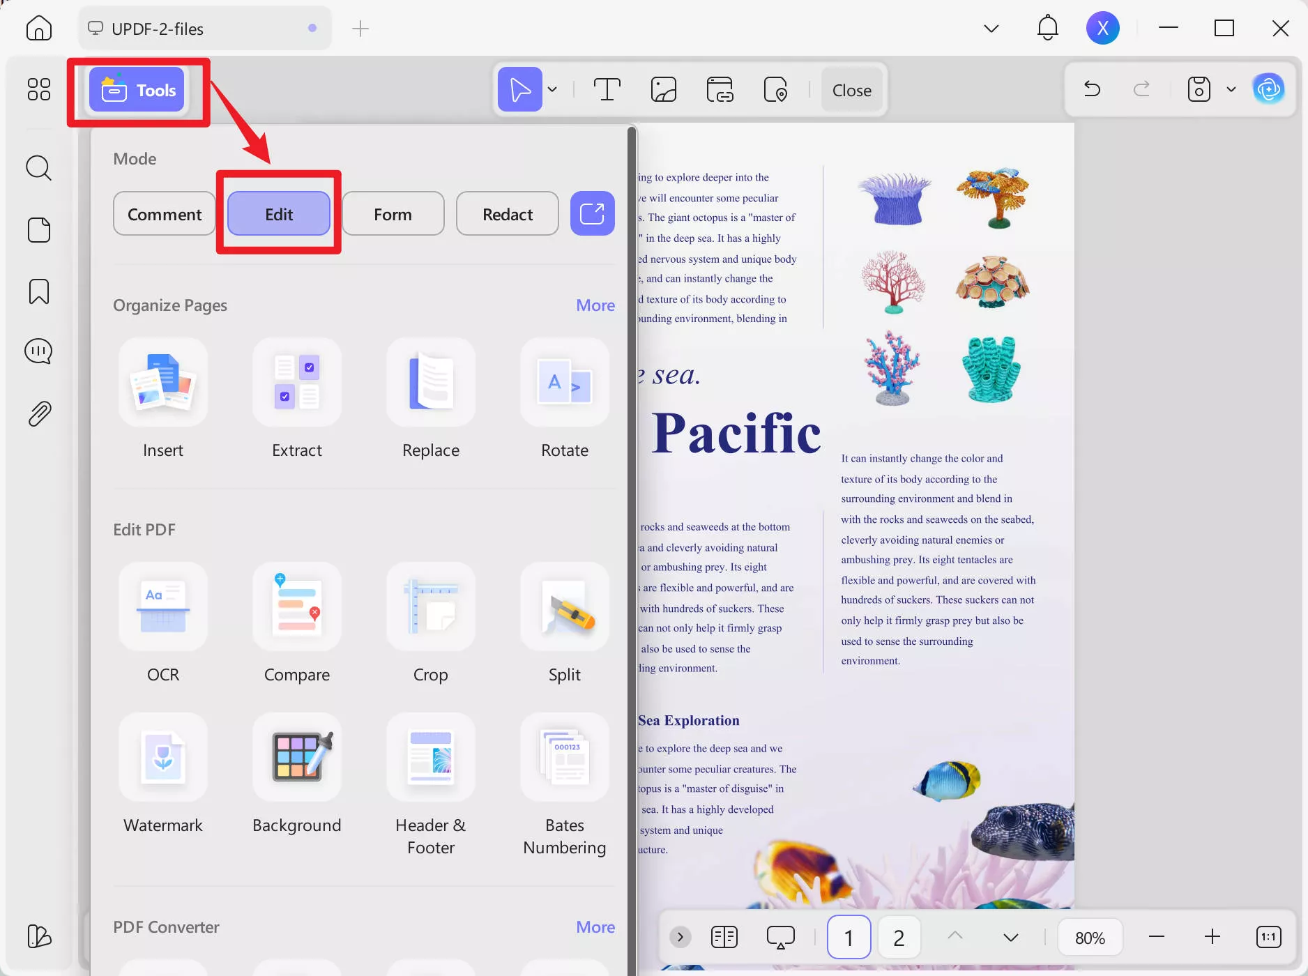The width and height of the screenshot is (1308, 976).
Task: Click the Close button in the toolbar
Action: tap(851, 89)
